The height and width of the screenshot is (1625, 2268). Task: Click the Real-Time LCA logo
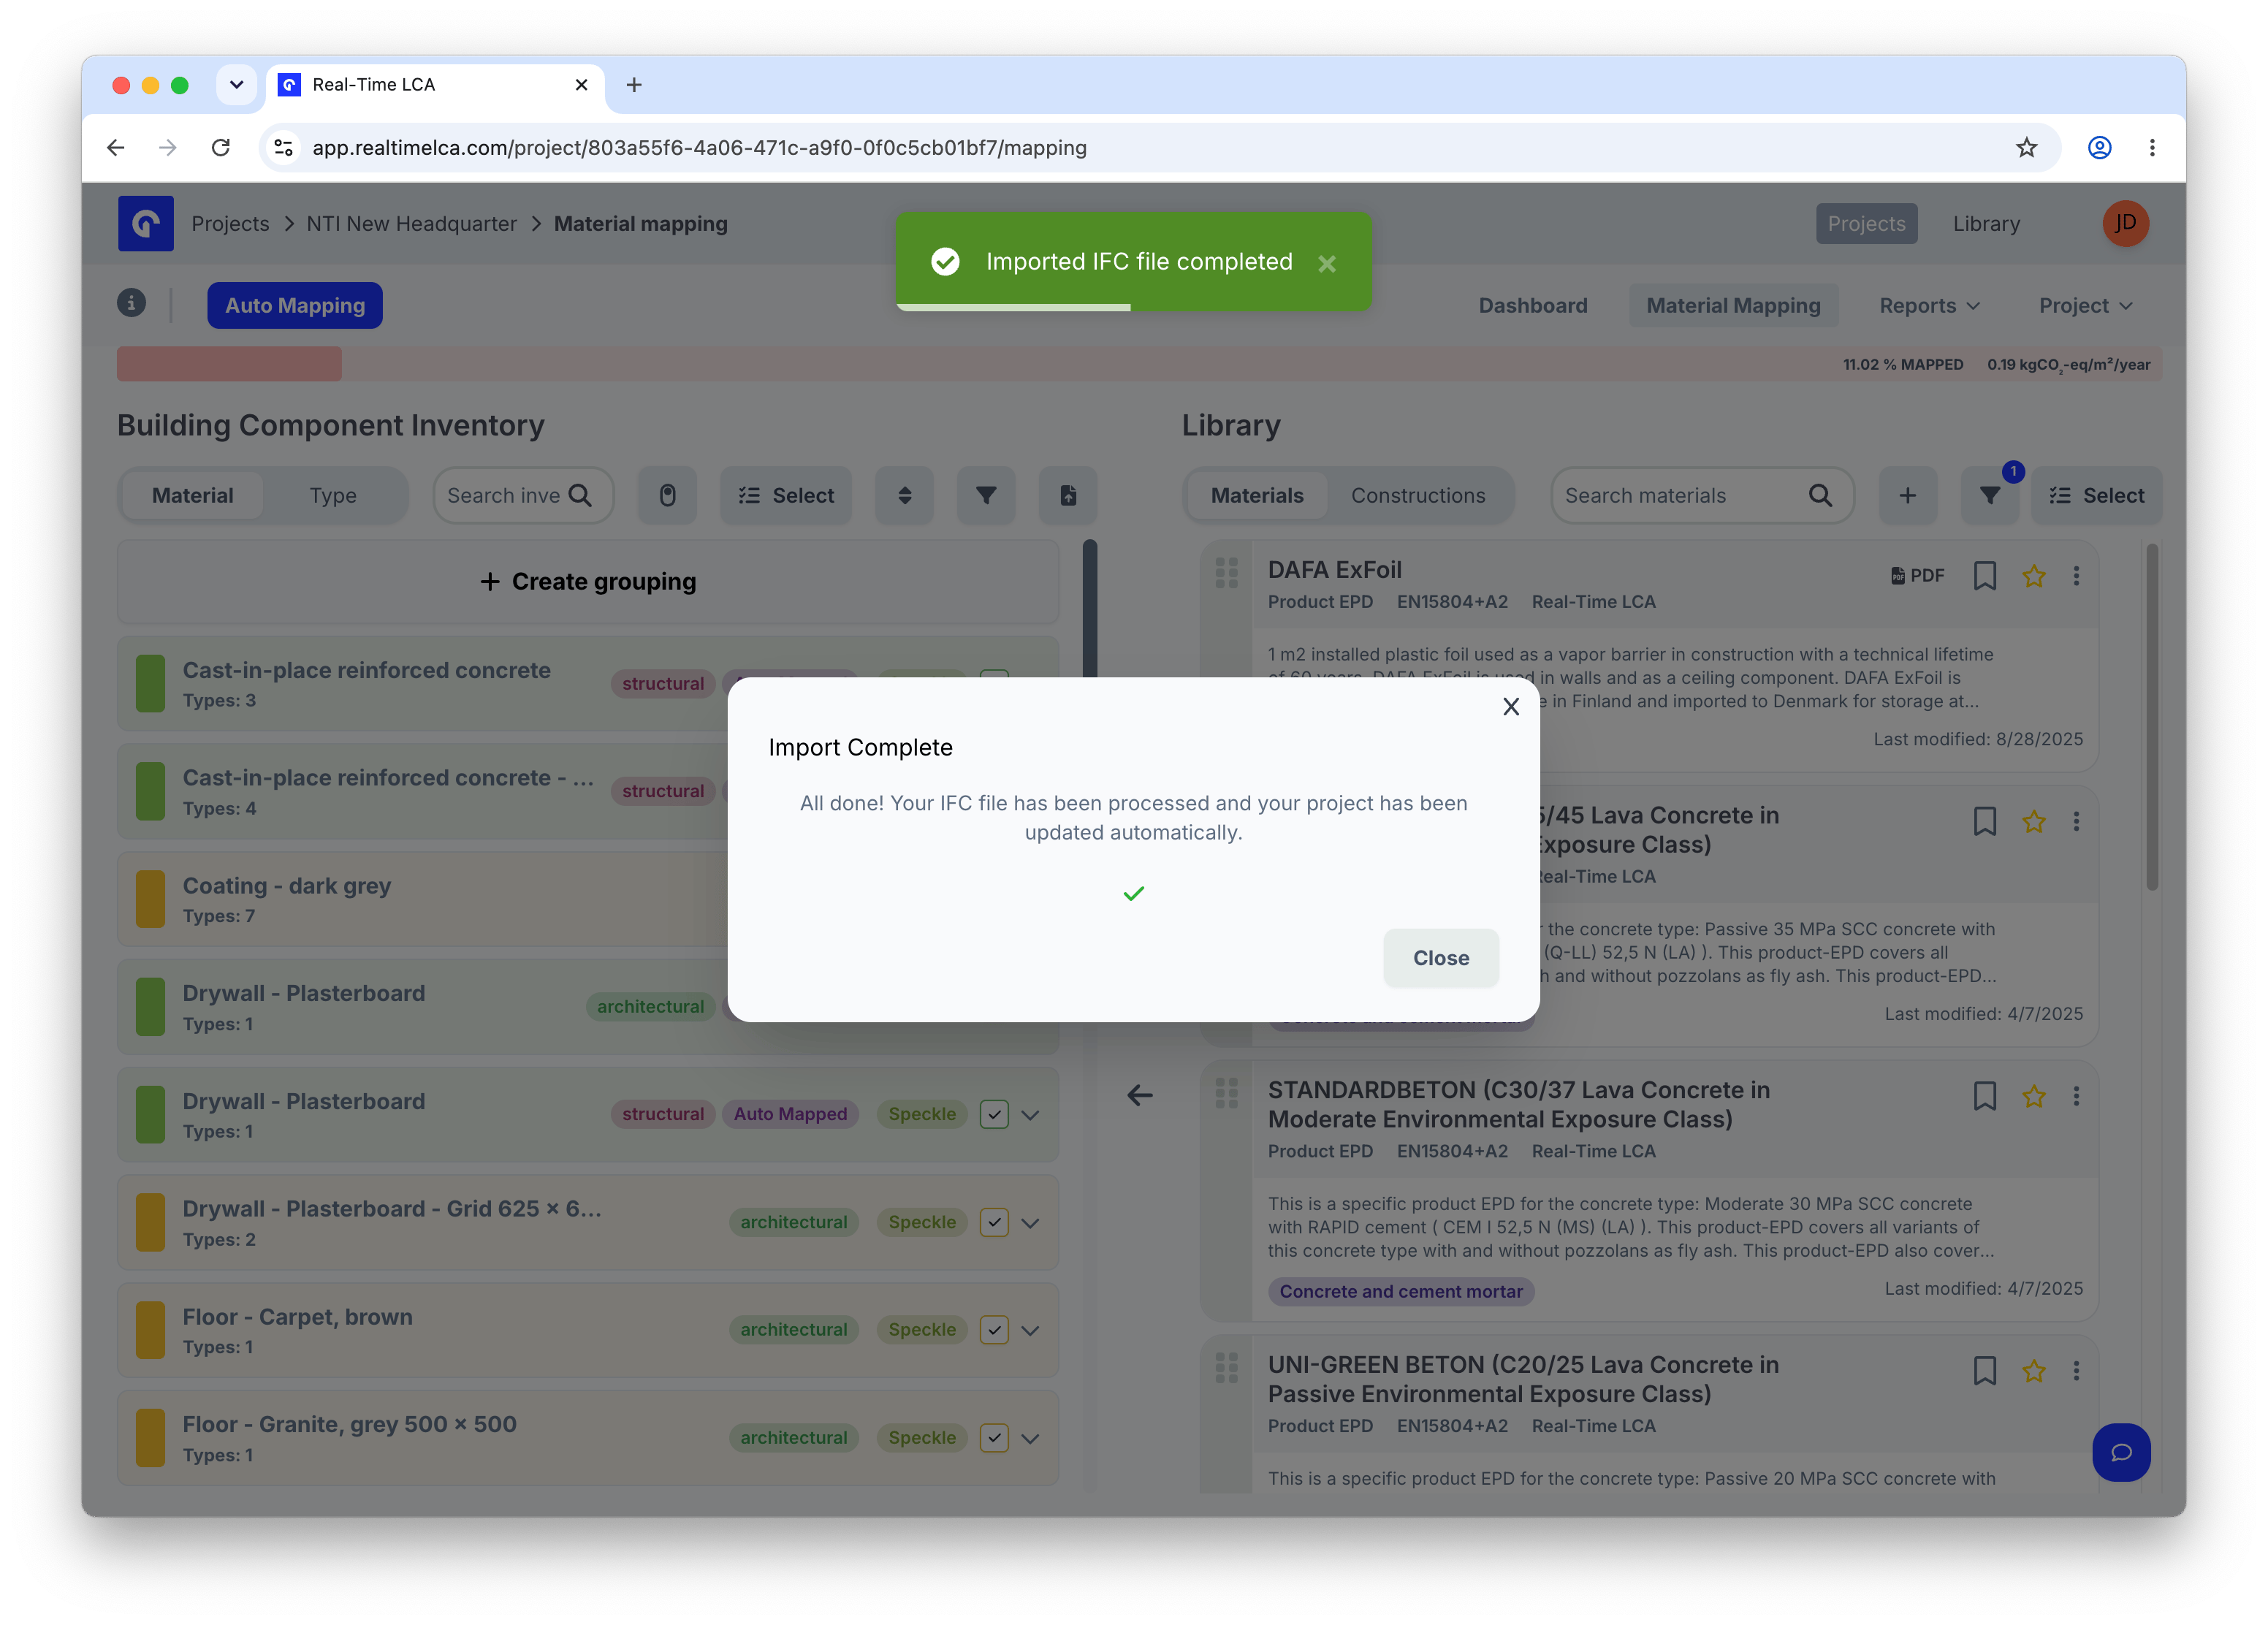click(146, 223)
